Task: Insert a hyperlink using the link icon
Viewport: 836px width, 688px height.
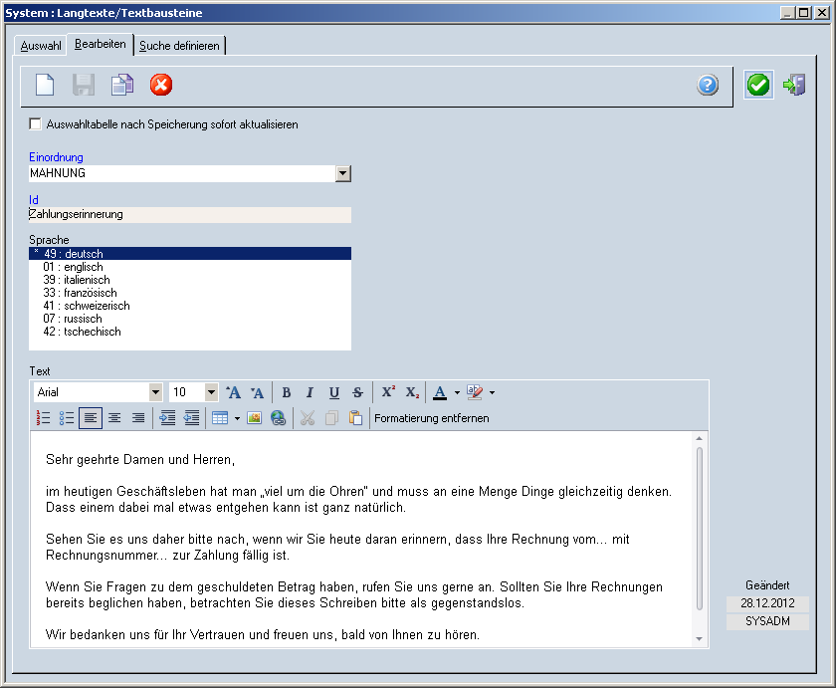Action: tap(278, 418)
